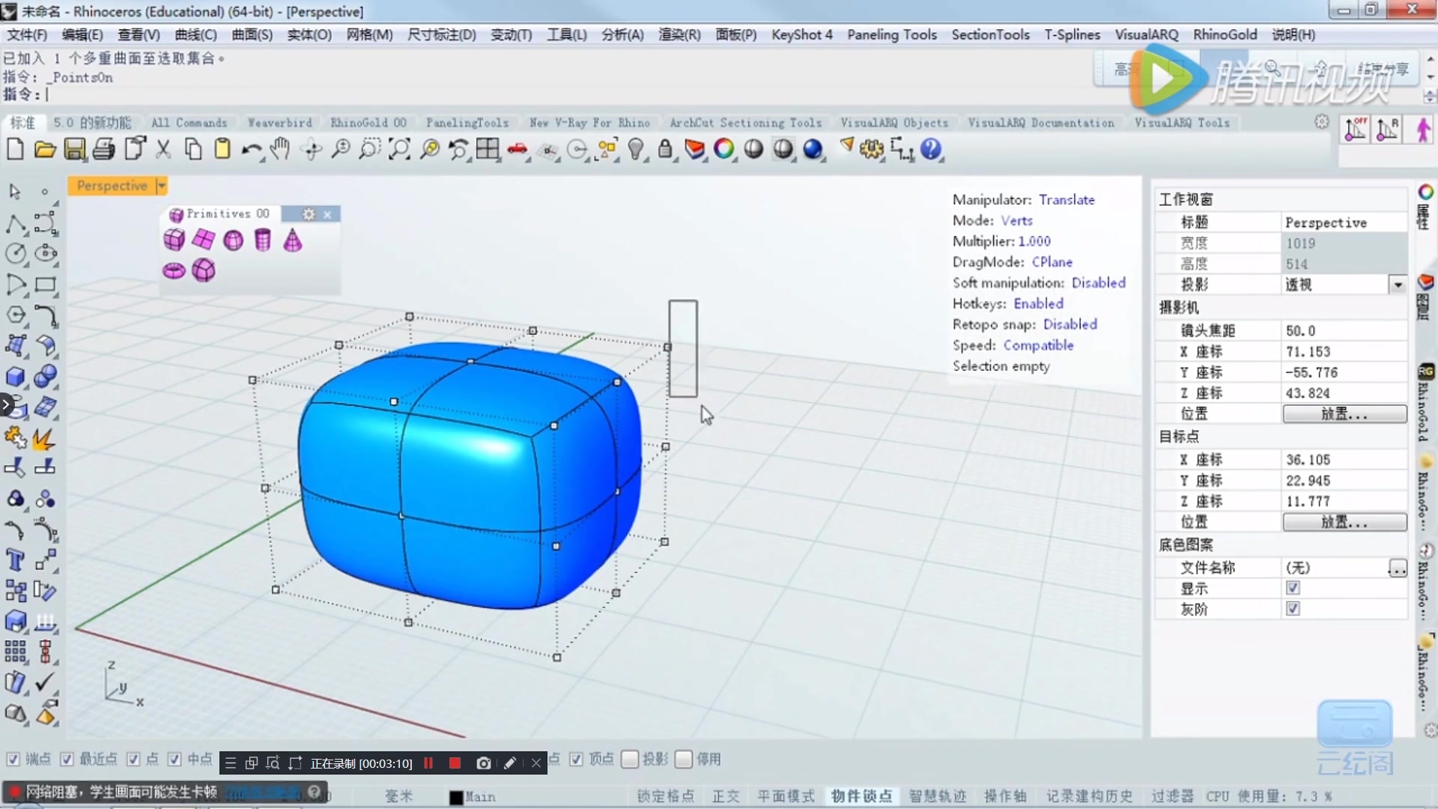Image resolution: width=1438 pixels, height=809 pixels.
Task: Uncheck the 灰阶 checkbox
Action: click(1293, 609)
